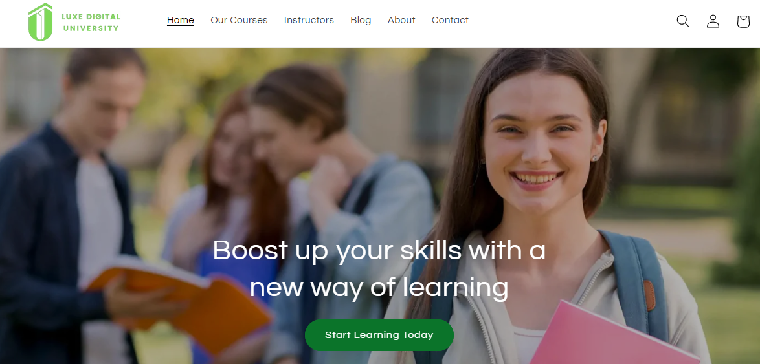Click the Luxe Digital University logo text
This screenshot has height=364, width=760.
(91, 22)
